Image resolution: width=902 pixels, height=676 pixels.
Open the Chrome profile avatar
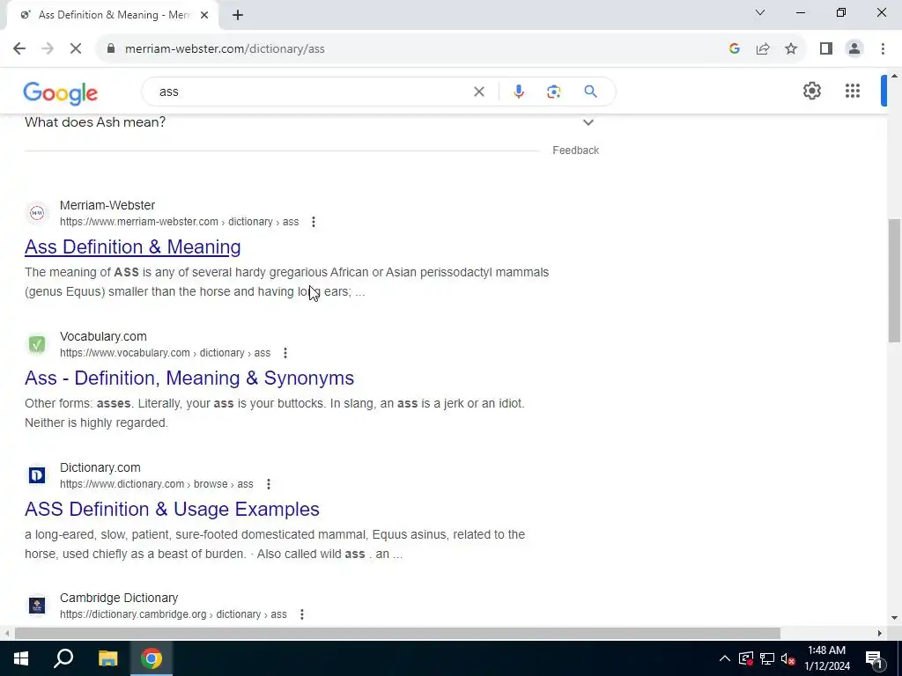click(x=854, y=49)
